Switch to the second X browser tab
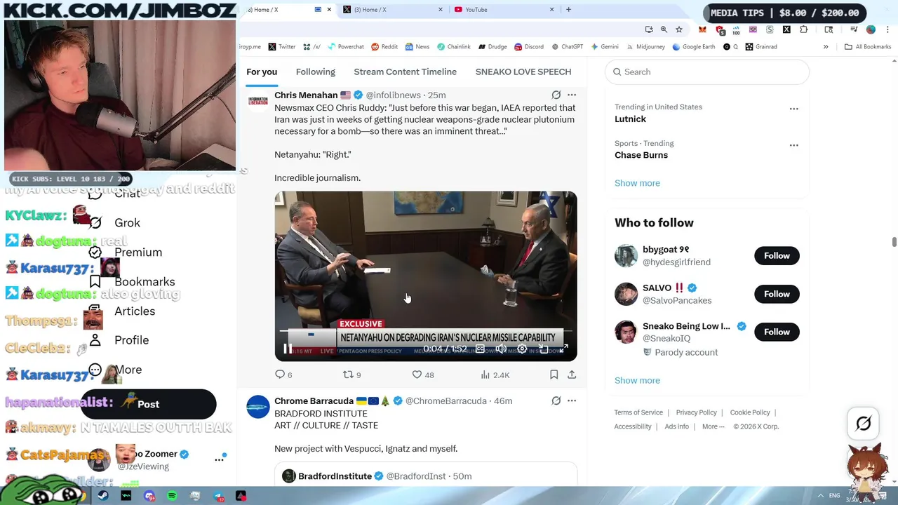Viewport: 898px width, 505px height. (393, 10)
